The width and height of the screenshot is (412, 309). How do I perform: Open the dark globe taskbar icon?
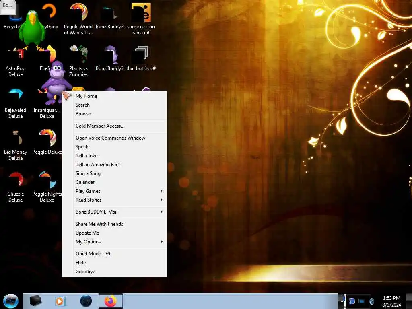[x=86, y=301]
